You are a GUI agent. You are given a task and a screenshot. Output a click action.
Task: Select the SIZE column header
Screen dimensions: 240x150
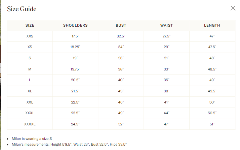[x=30, y=25]
